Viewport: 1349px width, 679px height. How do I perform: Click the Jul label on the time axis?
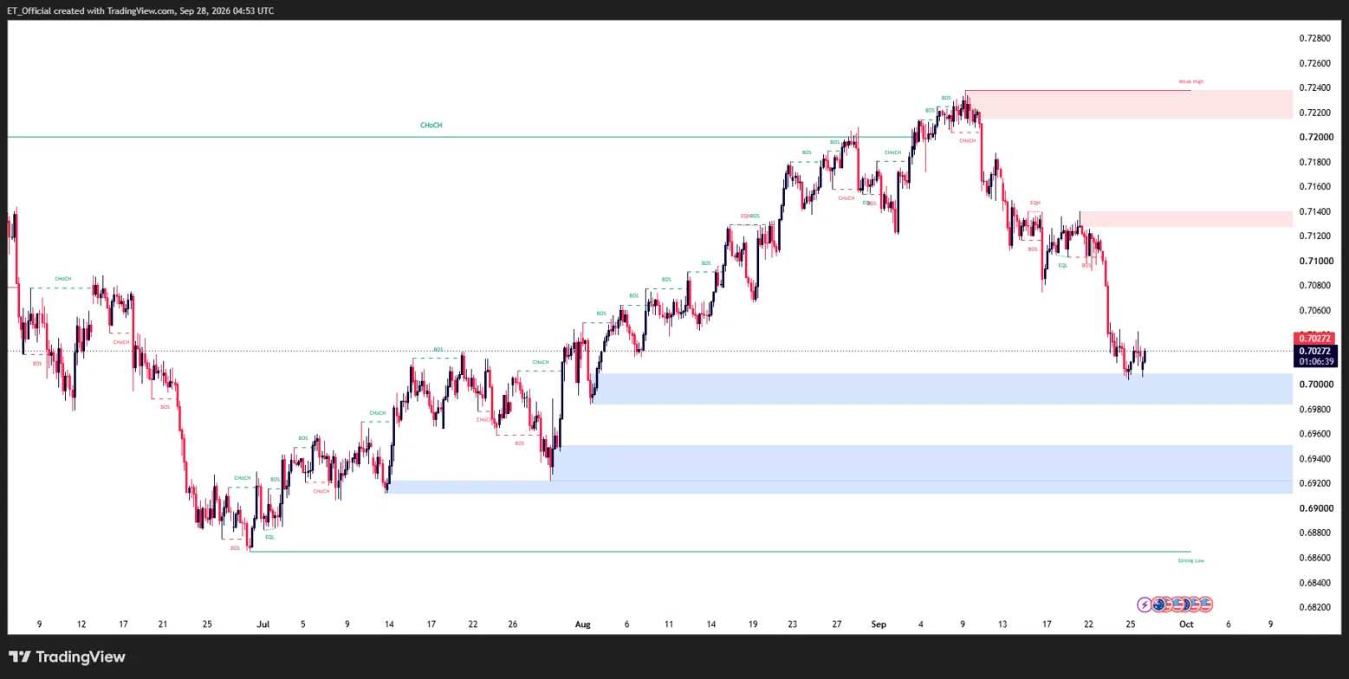264,624
